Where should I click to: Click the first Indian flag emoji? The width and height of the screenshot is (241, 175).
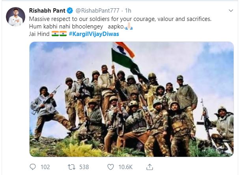click(55, 34)
